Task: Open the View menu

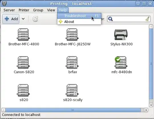Action: point(51,10)
